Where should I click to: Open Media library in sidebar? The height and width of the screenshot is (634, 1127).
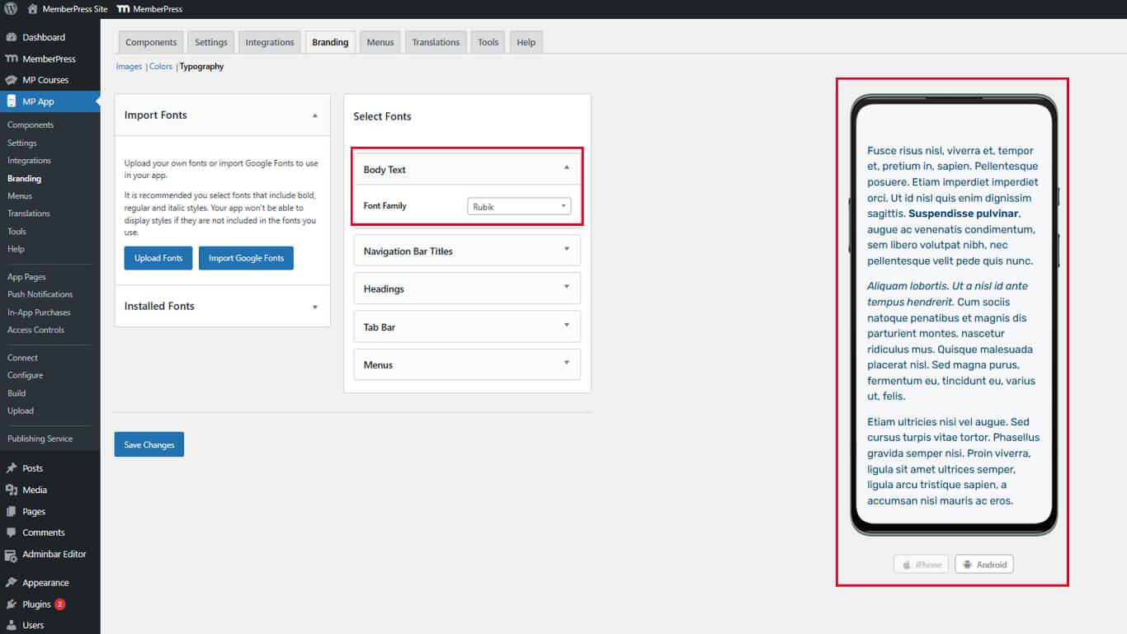pos(35,490)
